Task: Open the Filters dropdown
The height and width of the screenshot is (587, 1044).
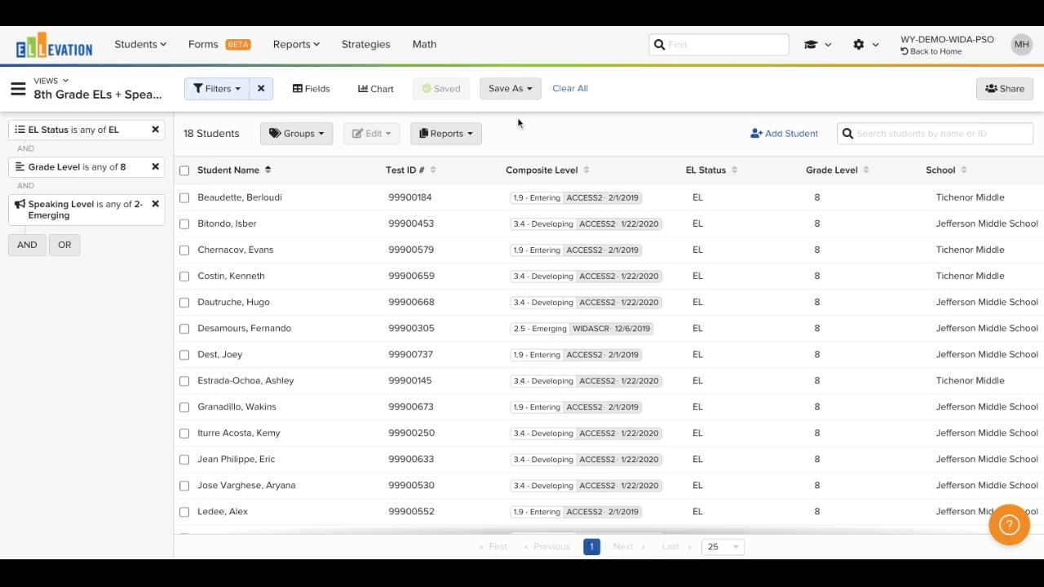Action: (217, 89)
